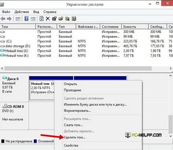Sort by Файловая с... column header

click(88, 26)
